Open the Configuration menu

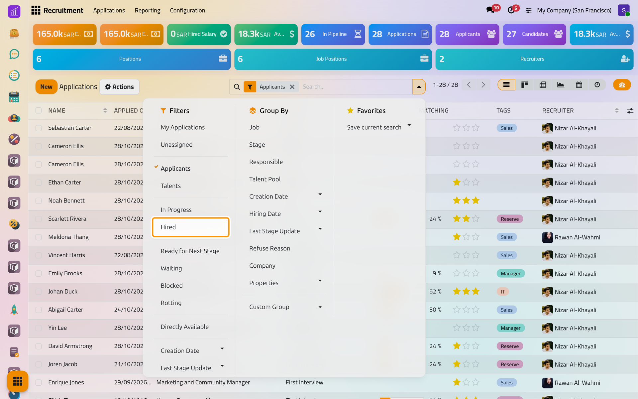point(187,10)
